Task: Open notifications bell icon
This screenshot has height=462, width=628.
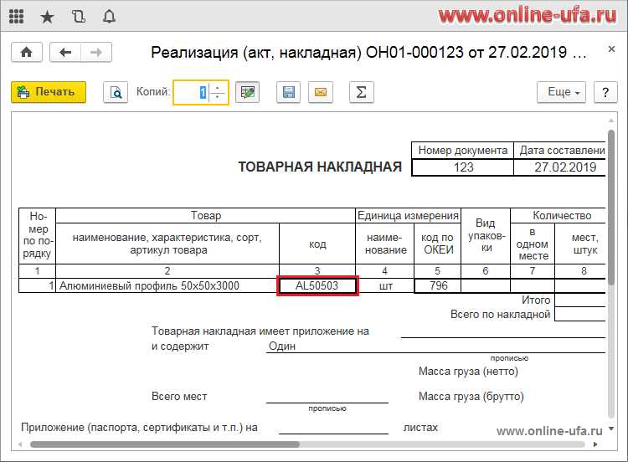Action: [x=109, y=16]
